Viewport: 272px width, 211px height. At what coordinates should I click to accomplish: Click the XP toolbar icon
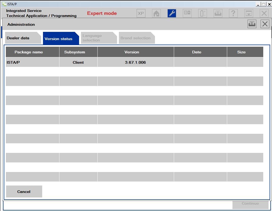[141, 13]
